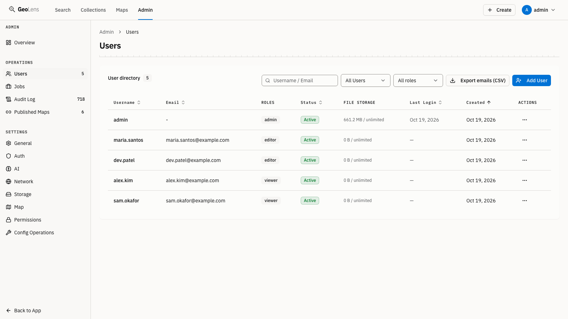Viewport: 568px width, 319px height.
Task: Click the AI brain icon in sidebar
Action: pyautogui.click(x=9, y=169)
